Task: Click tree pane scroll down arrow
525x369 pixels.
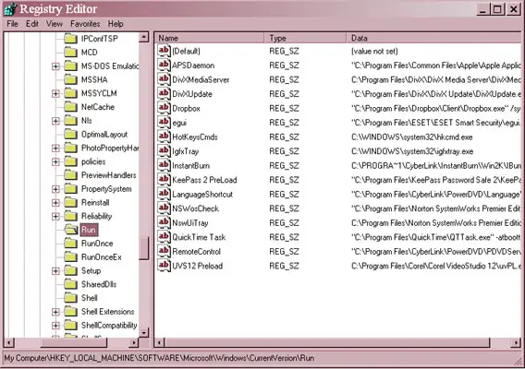Action: click(144, 333)
